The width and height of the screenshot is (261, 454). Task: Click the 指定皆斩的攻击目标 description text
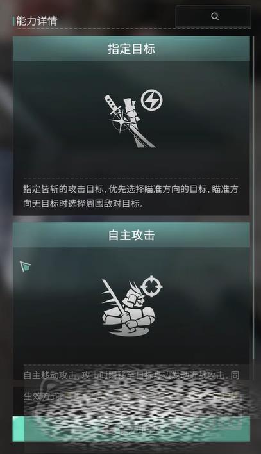[63, 190]
